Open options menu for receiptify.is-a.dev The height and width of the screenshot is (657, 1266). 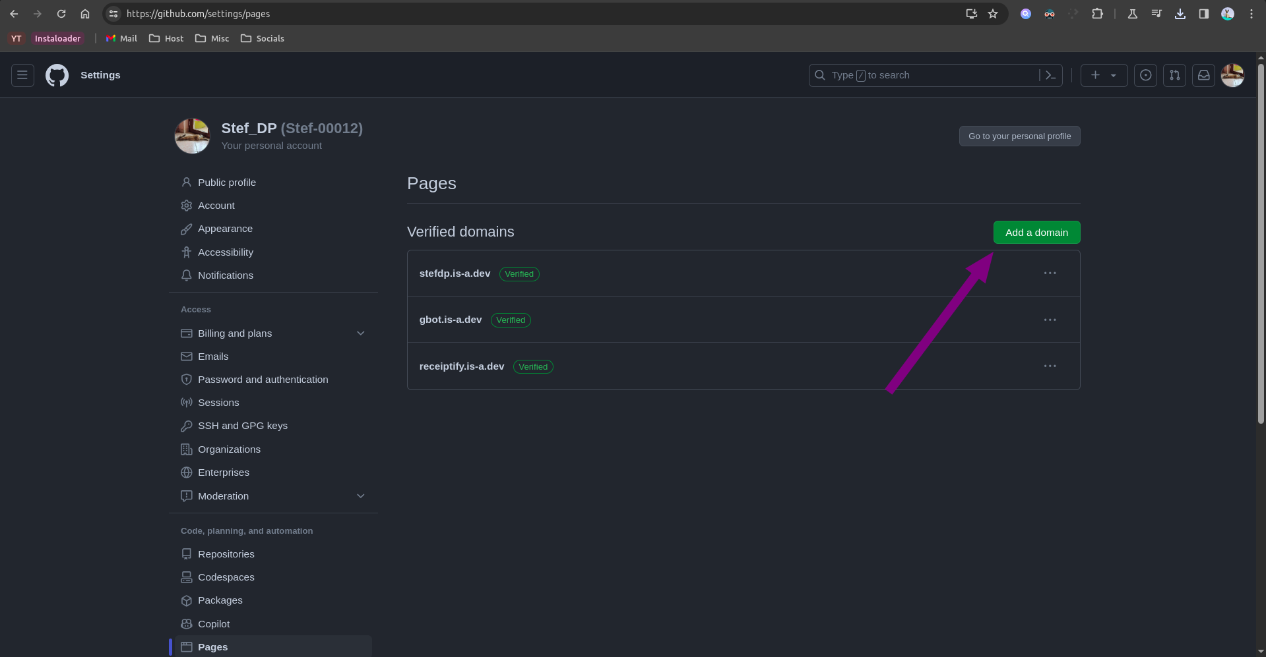click(1050, 366)
